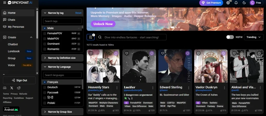The height and width of the screenshot is (116, 266).
Task: Go to Home in sidebar
Action: [18, 13]
